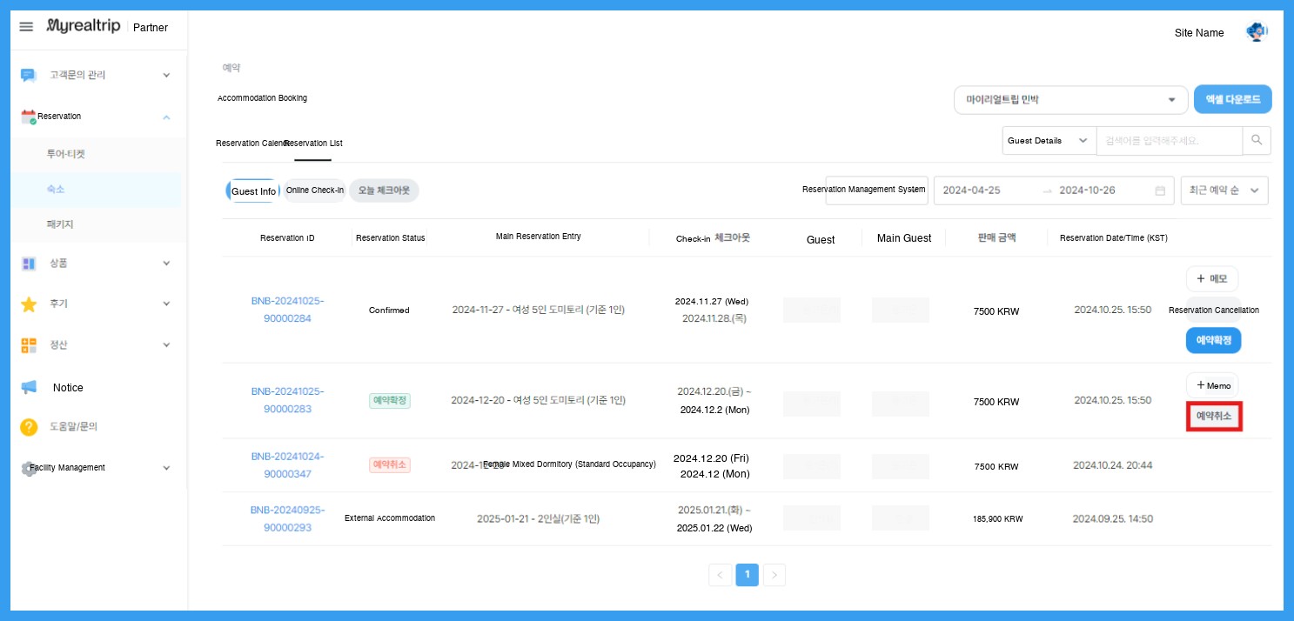Click the 엑셀 다운로드 button
This screenshot has height=621, width=1294.
[x=1232, y=100]
